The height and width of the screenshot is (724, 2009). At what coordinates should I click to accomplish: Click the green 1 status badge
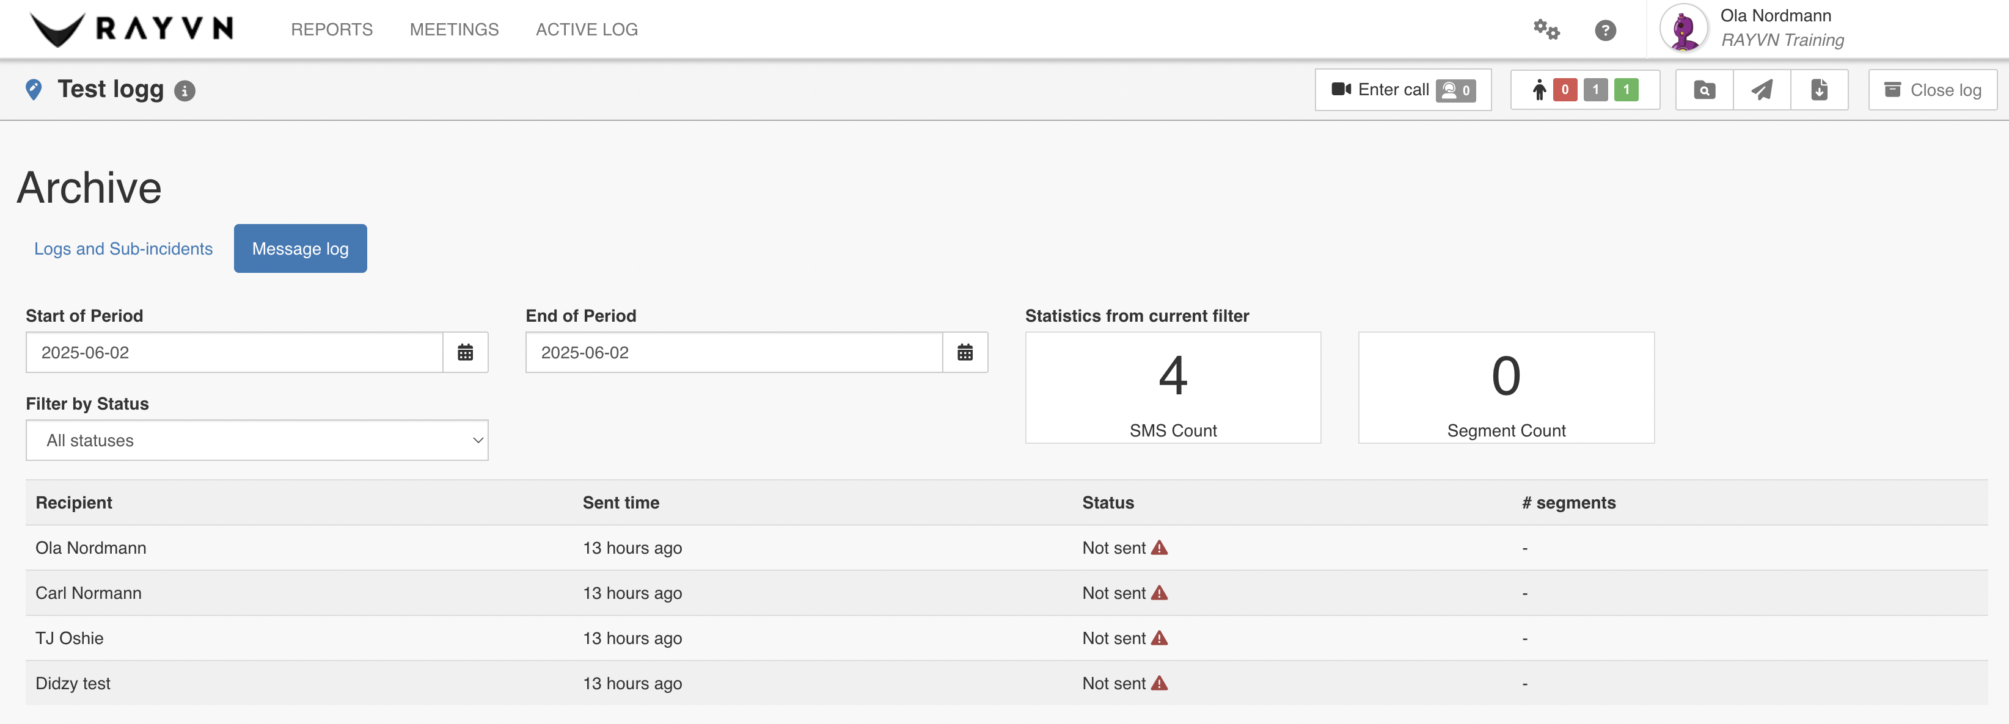click(1626, 90)
